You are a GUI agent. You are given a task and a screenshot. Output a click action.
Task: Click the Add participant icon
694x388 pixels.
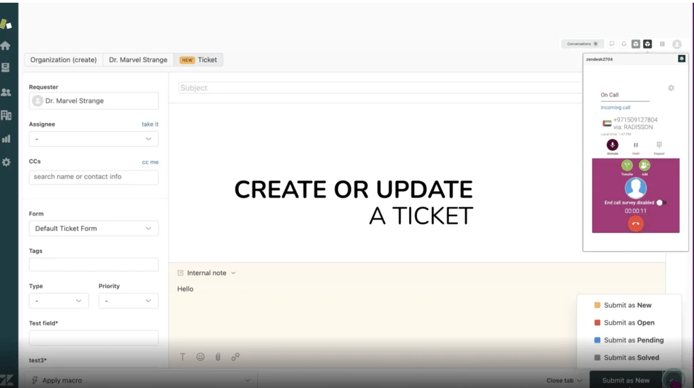click(644, 166)
